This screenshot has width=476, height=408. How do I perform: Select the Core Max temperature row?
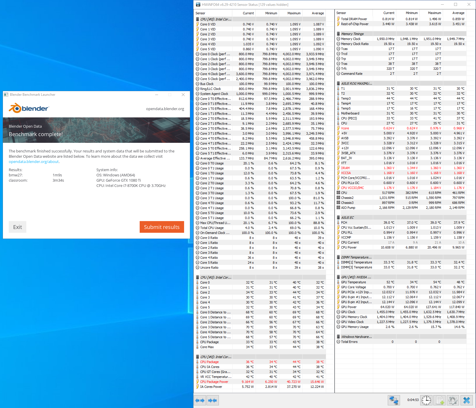[260, 347]
